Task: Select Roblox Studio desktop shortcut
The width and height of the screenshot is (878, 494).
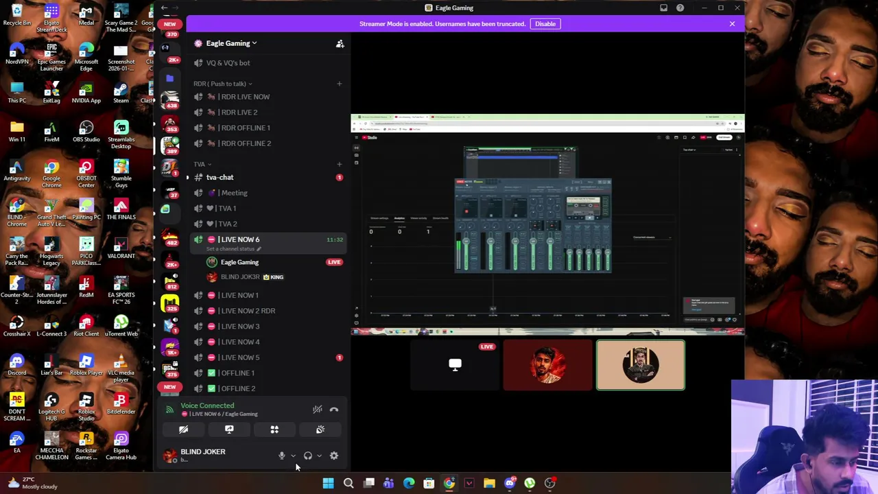Action: click(x=86, y=408)
